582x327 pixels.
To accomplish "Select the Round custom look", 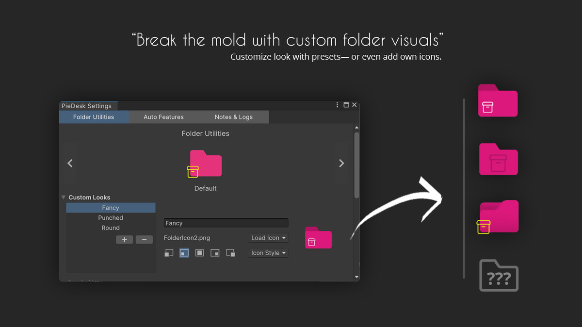I will click(111, 228).
